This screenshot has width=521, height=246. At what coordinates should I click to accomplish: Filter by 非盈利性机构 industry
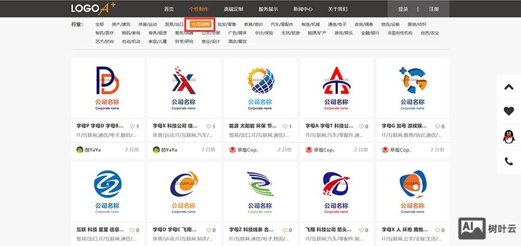click(400, 33)
